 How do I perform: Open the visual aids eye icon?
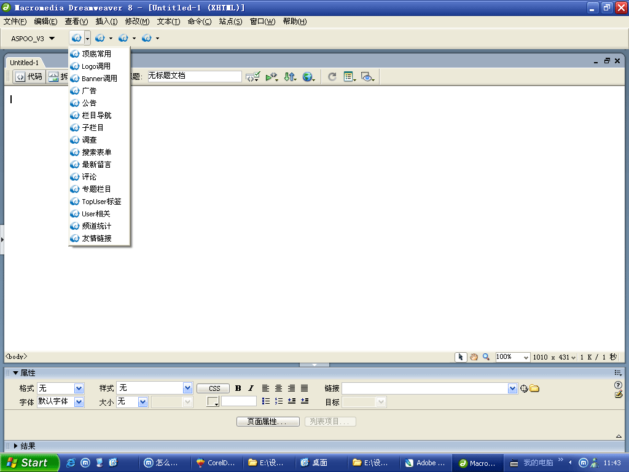click(x=368, y=77)
